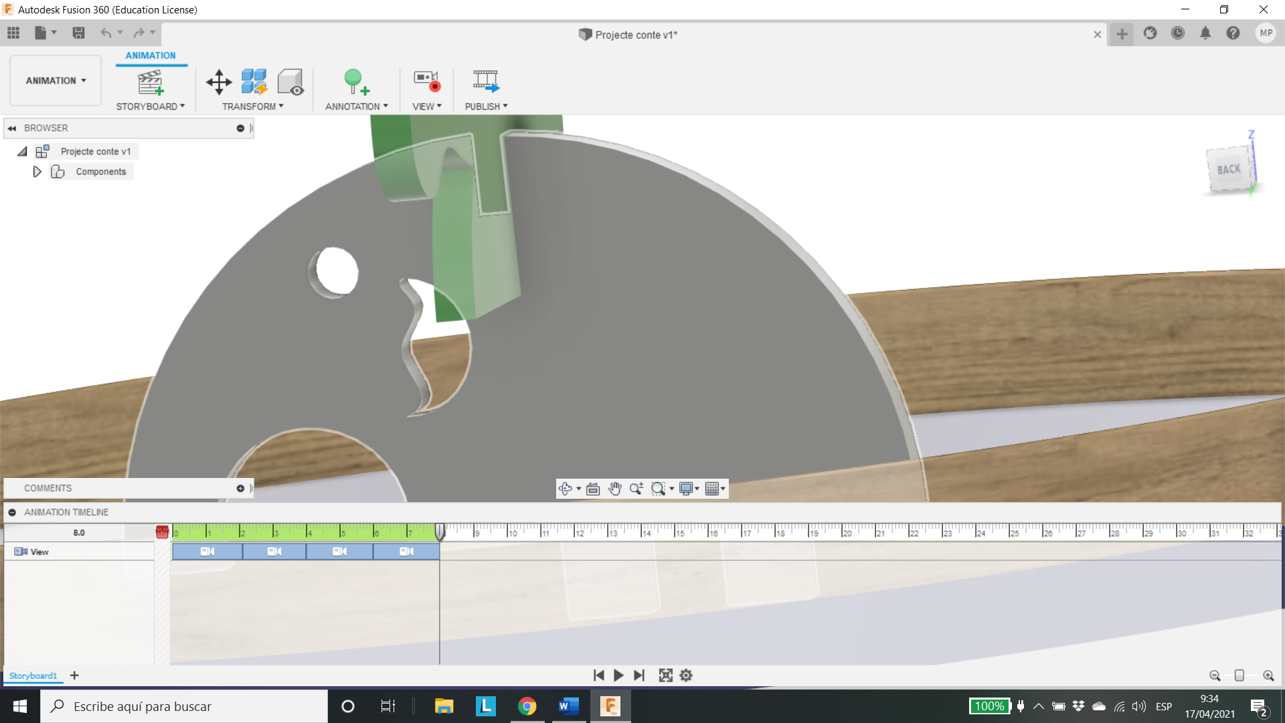Screen dimensions: 1285x723
Task: Click the red scratch zone marker
Action: point(162,532)
